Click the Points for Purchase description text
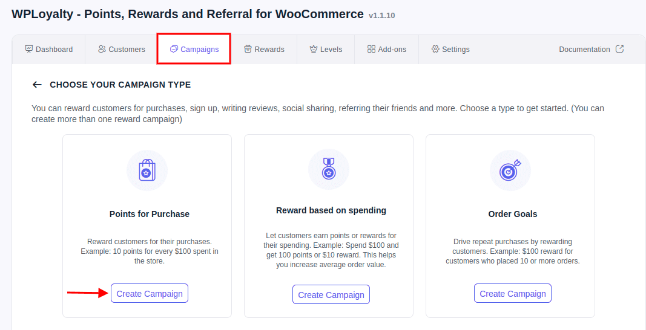This screenshot has height=330, width=646. pos(150,251)
